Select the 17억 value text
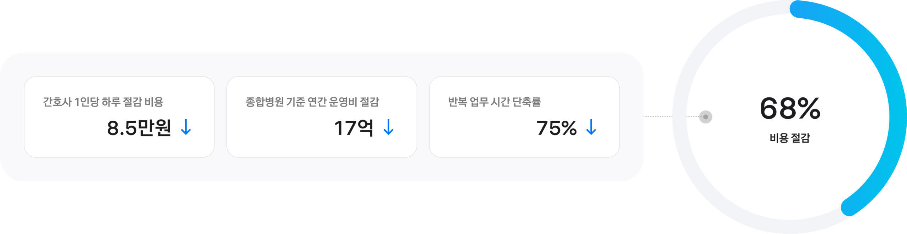The width and height of the screenshot is (907, 234). point(354,128)
